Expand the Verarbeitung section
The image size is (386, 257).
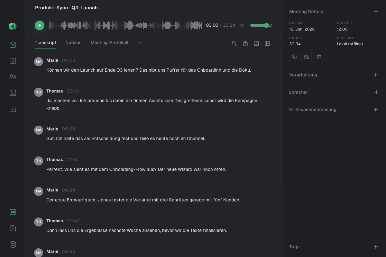click(x=375, y=75)
